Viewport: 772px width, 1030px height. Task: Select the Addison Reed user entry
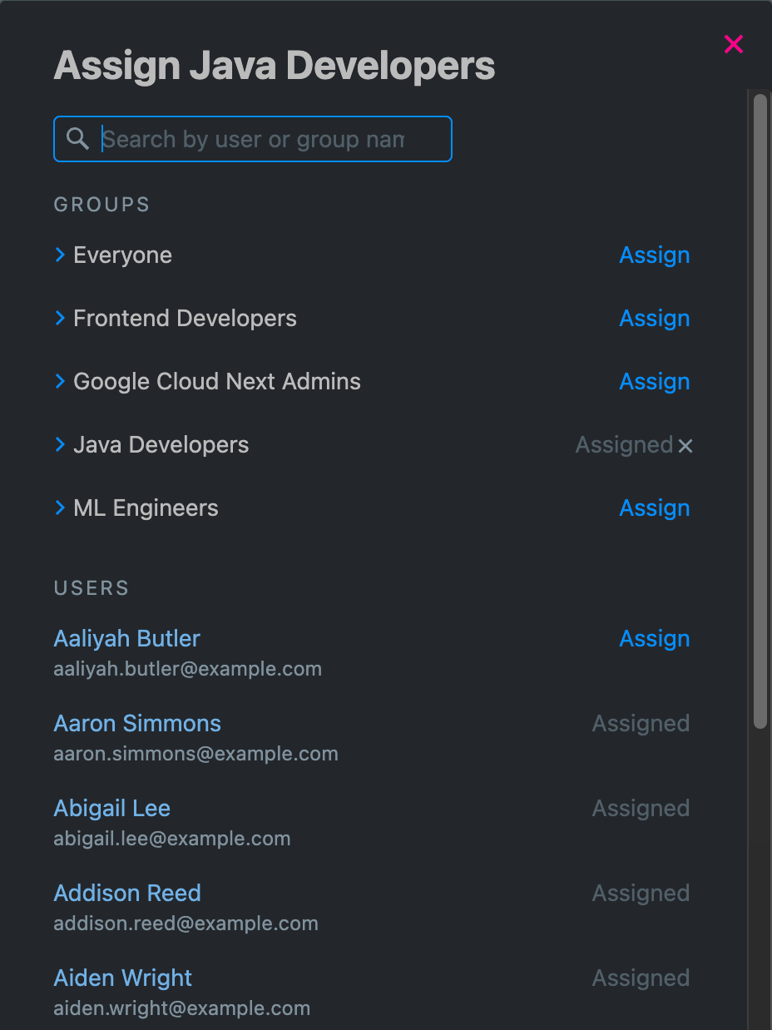[126, 893]
